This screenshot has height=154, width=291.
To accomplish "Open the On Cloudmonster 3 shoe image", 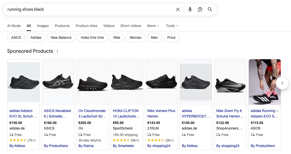I will pyautogui.click(x=92, y=82).
